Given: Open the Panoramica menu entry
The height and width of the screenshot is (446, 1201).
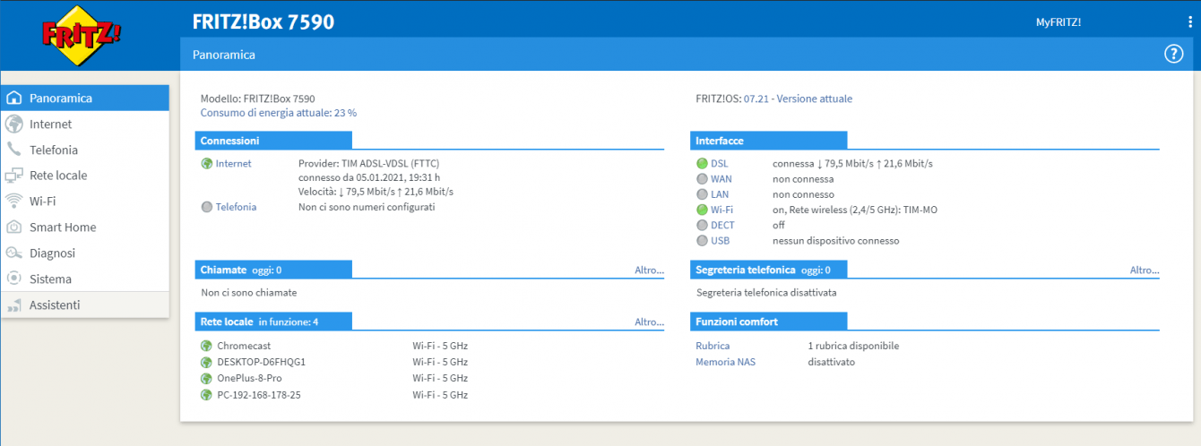Looking at the screenshot, I should click(x=84, y=98).
